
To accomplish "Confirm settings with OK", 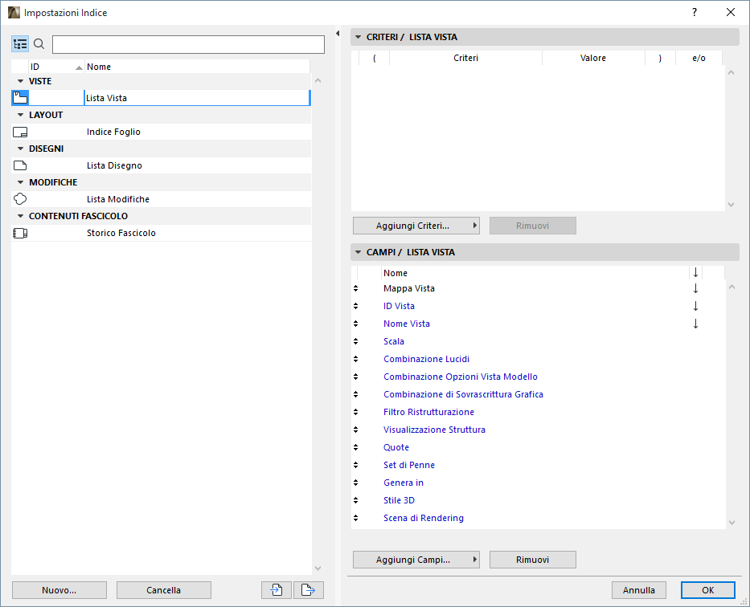I will coord(707,589).
